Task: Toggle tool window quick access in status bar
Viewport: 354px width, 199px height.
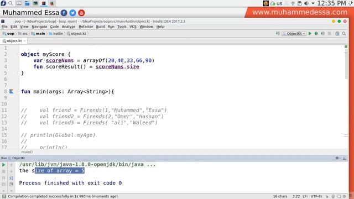Action: pyautogui.click(x=4, y=196)
